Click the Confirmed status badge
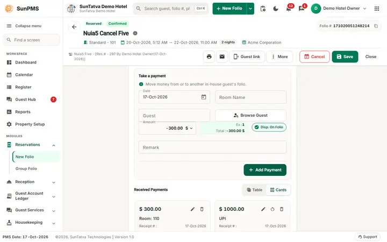Viewport: 387px width, 242px height. [118, 24]
